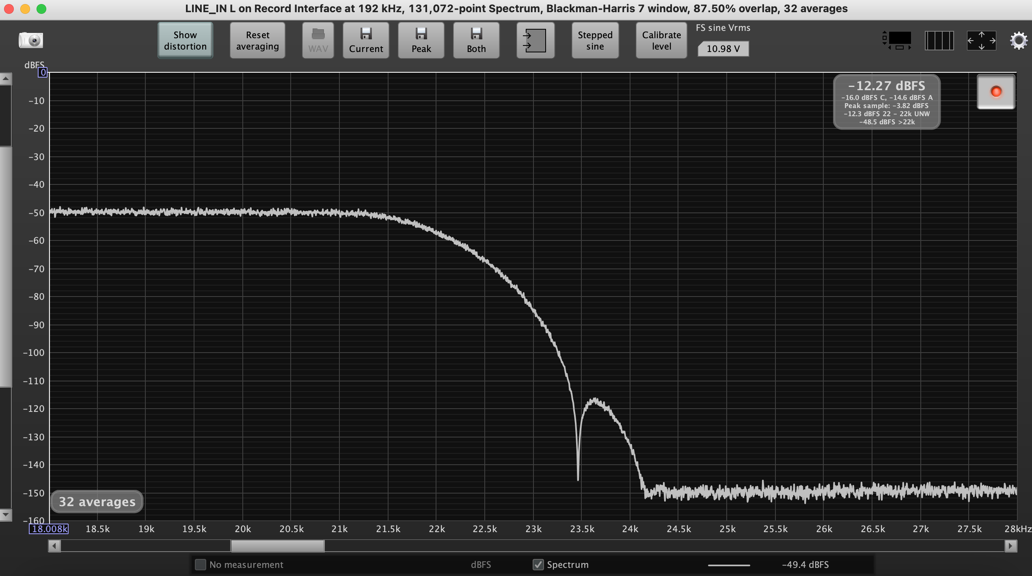The image size is (1032, 576).
Task: Minimize the RTA window
Action: [x=25, y=9]
